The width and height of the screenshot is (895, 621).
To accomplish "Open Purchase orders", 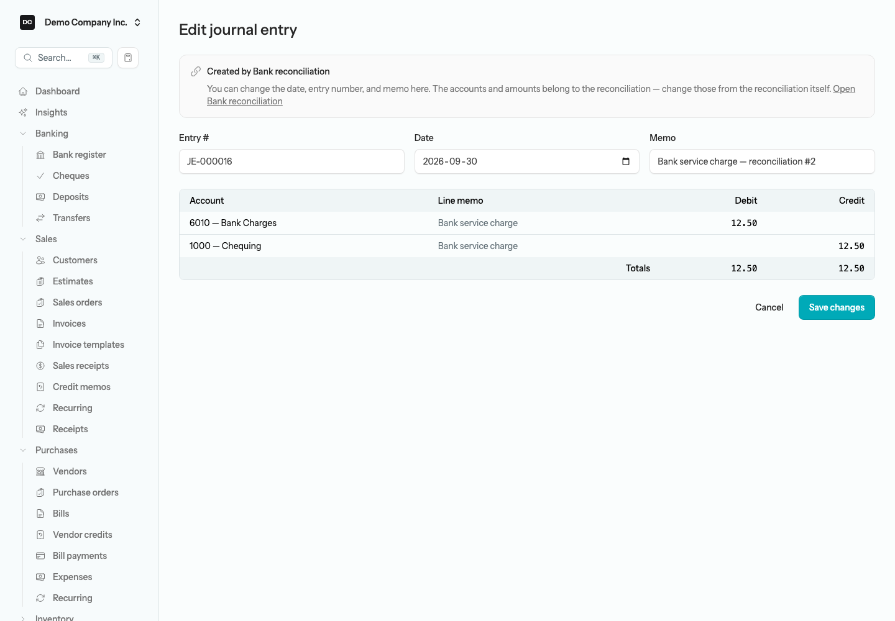I will (86, 492).
